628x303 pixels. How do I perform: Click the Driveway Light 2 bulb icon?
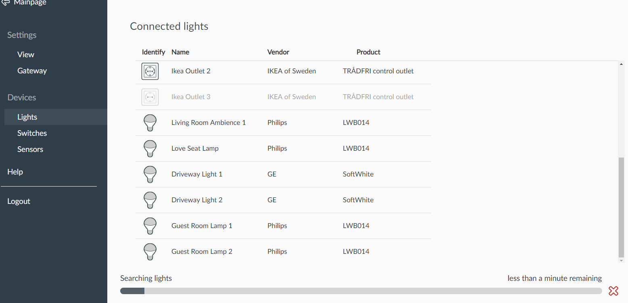click(150, 200)
